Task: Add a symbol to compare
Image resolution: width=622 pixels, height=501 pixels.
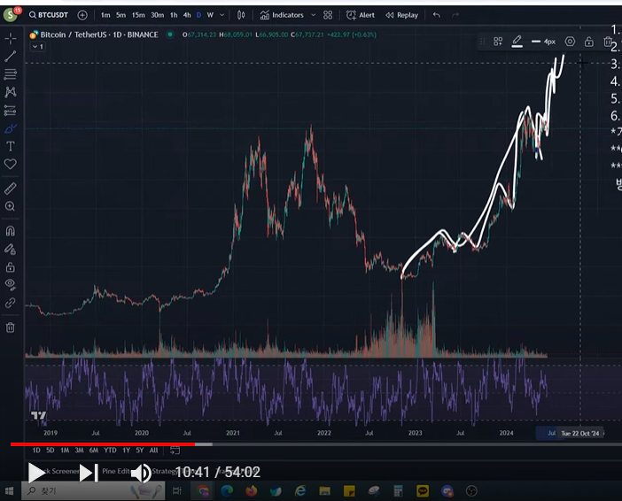Action: 82,15
